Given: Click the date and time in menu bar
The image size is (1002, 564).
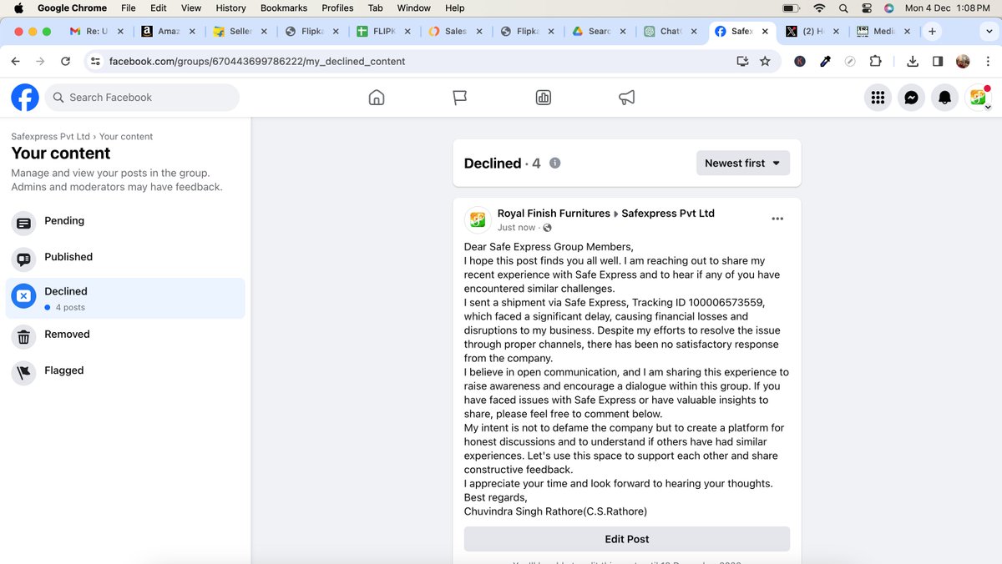Looking at the screenshot, I should 947,8.
